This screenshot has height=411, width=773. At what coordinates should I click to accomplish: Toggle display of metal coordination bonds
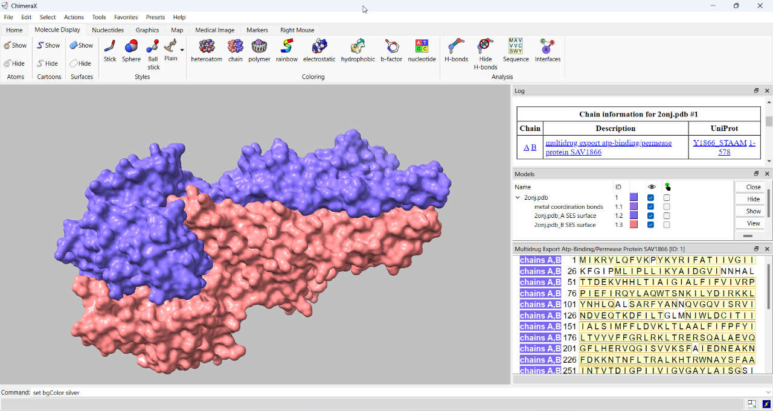tap(650, 206)
